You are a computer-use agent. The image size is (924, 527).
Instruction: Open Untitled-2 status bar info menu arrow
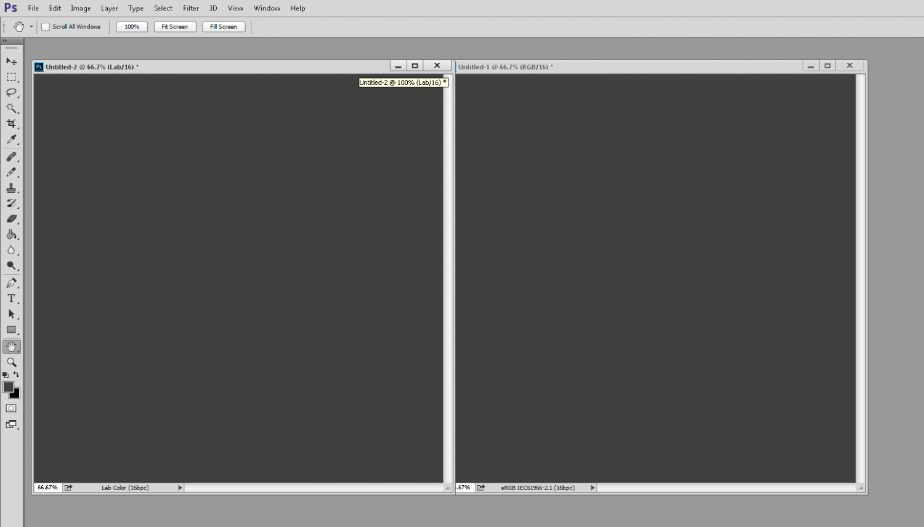(x=180, y=488)
